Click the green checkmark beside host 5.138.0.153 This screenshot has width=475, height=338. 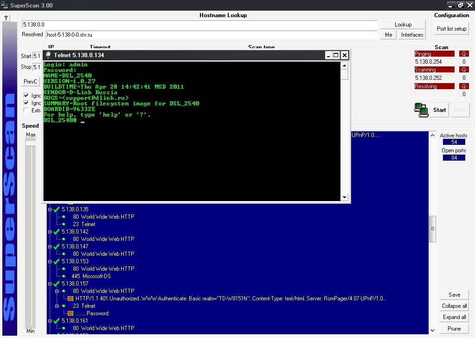coord(57,261)
